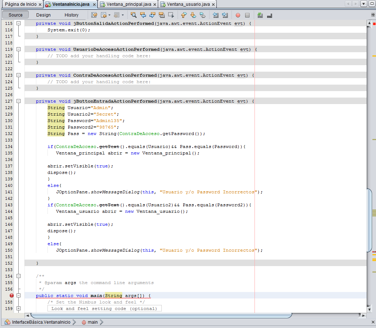Click the horizontal scrollbar thumb

point(161,315)
